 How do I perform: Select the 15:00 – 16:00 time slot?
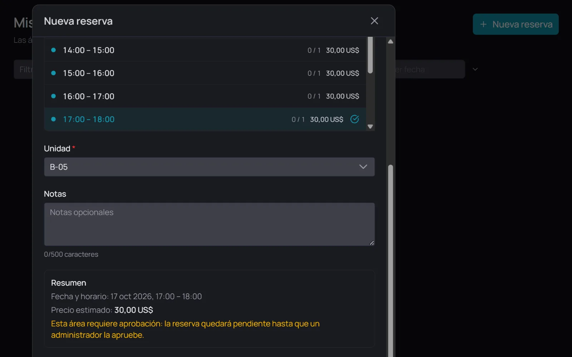[205, 73]
